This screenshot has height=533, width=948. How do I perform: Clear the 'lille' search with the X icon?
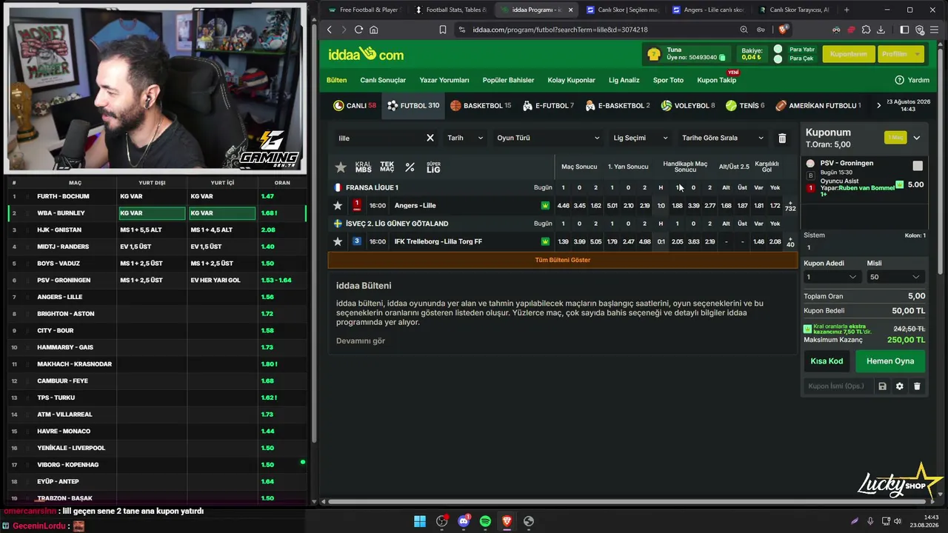click(x=430, y=138)
